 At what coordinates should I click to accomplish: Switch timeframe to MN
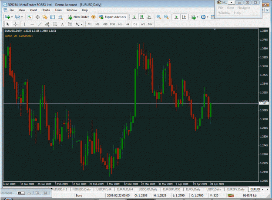tap(150, 24)
